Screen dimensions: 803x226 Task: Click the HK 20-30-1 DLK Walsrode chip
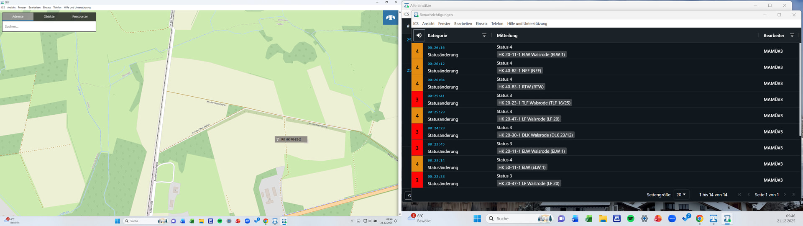click(x=535, y=135)
